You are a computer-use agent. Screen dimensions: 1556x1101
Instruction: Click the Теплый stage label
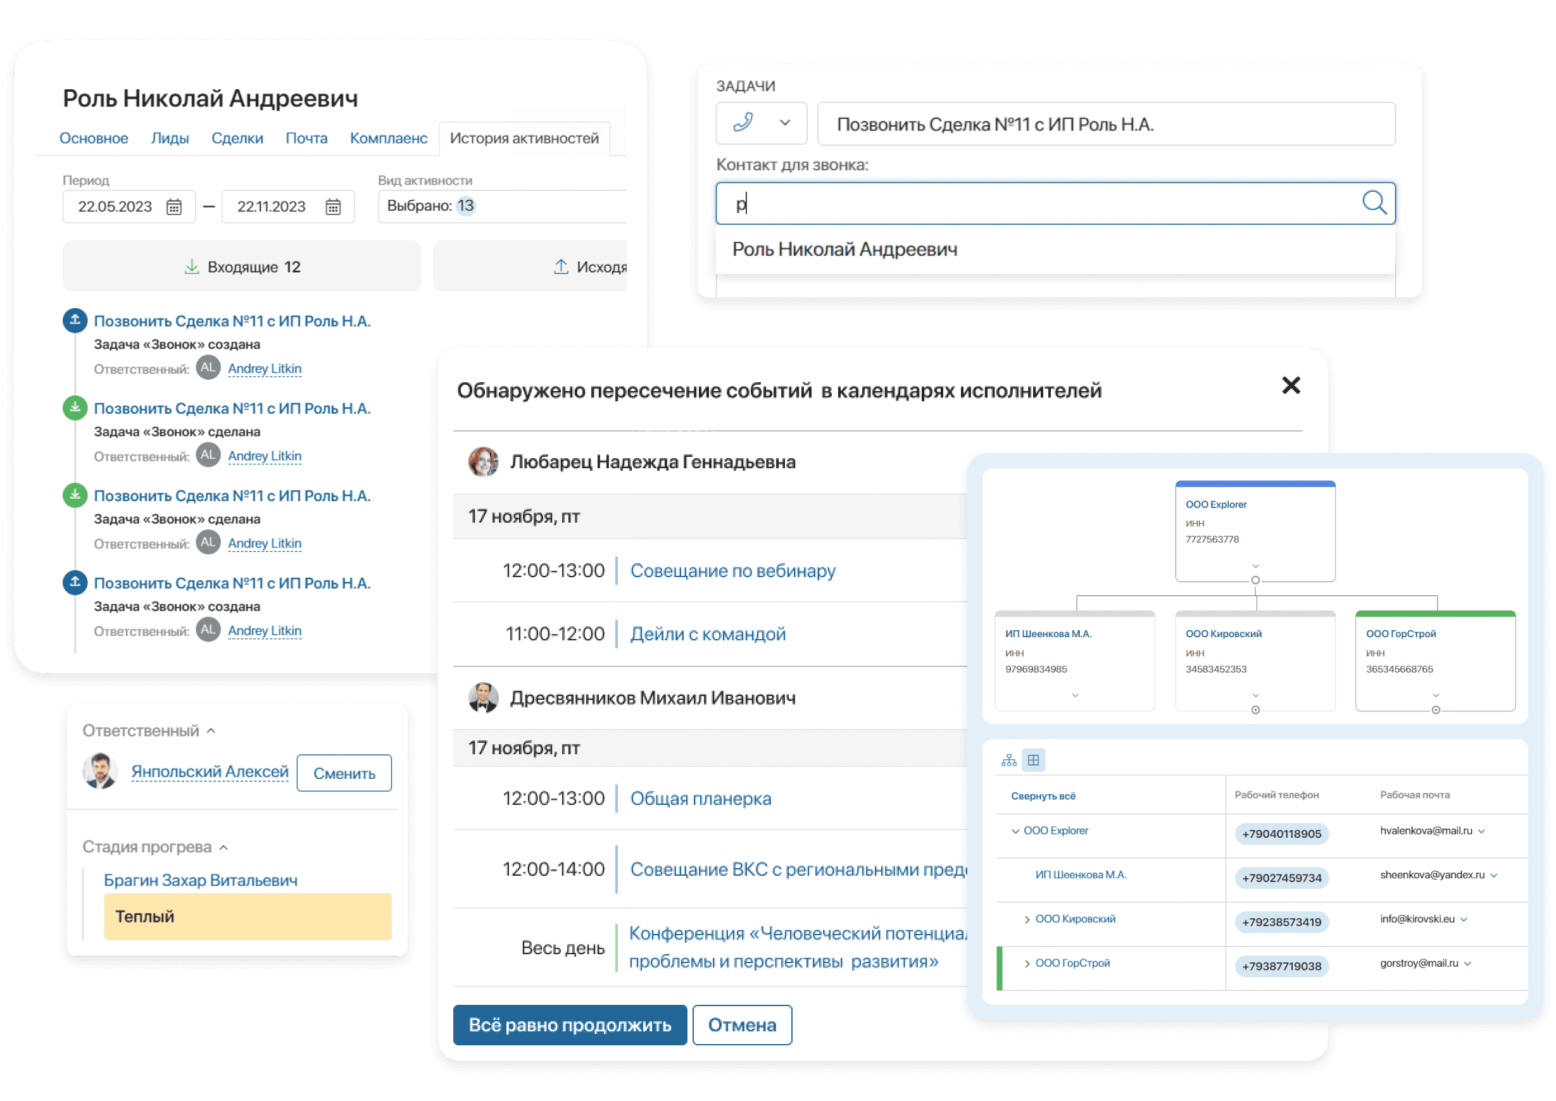pos(248,917)
